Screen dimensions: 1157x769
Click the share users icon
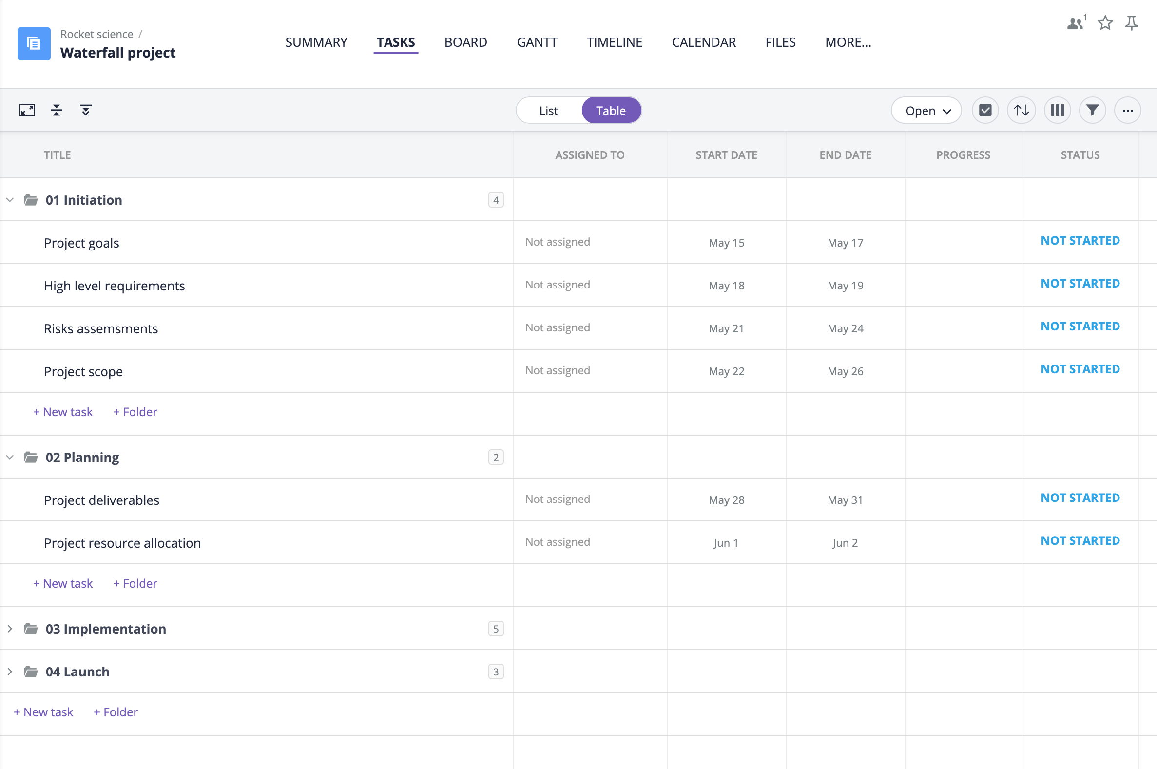pos(1075,23)
